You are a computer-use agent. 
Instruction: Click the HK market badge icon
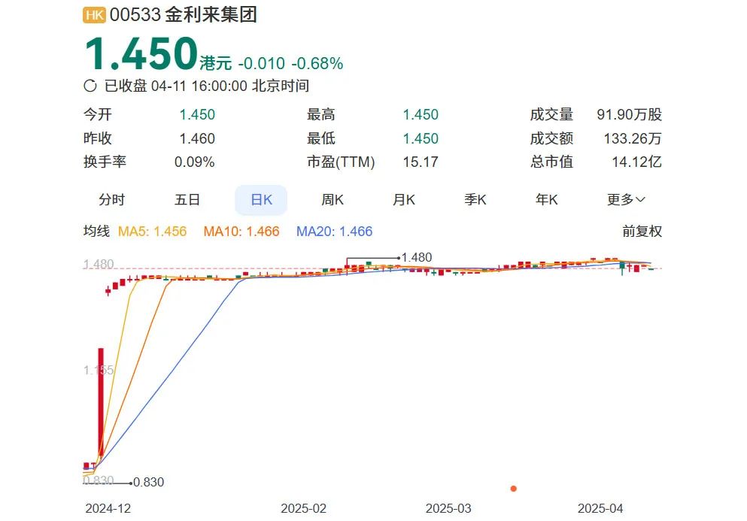[94, 15]
